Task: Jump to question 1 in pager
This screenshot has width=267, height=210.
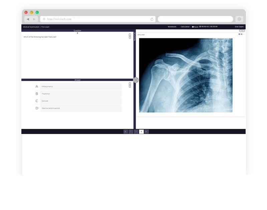Action: coord(131,132)
